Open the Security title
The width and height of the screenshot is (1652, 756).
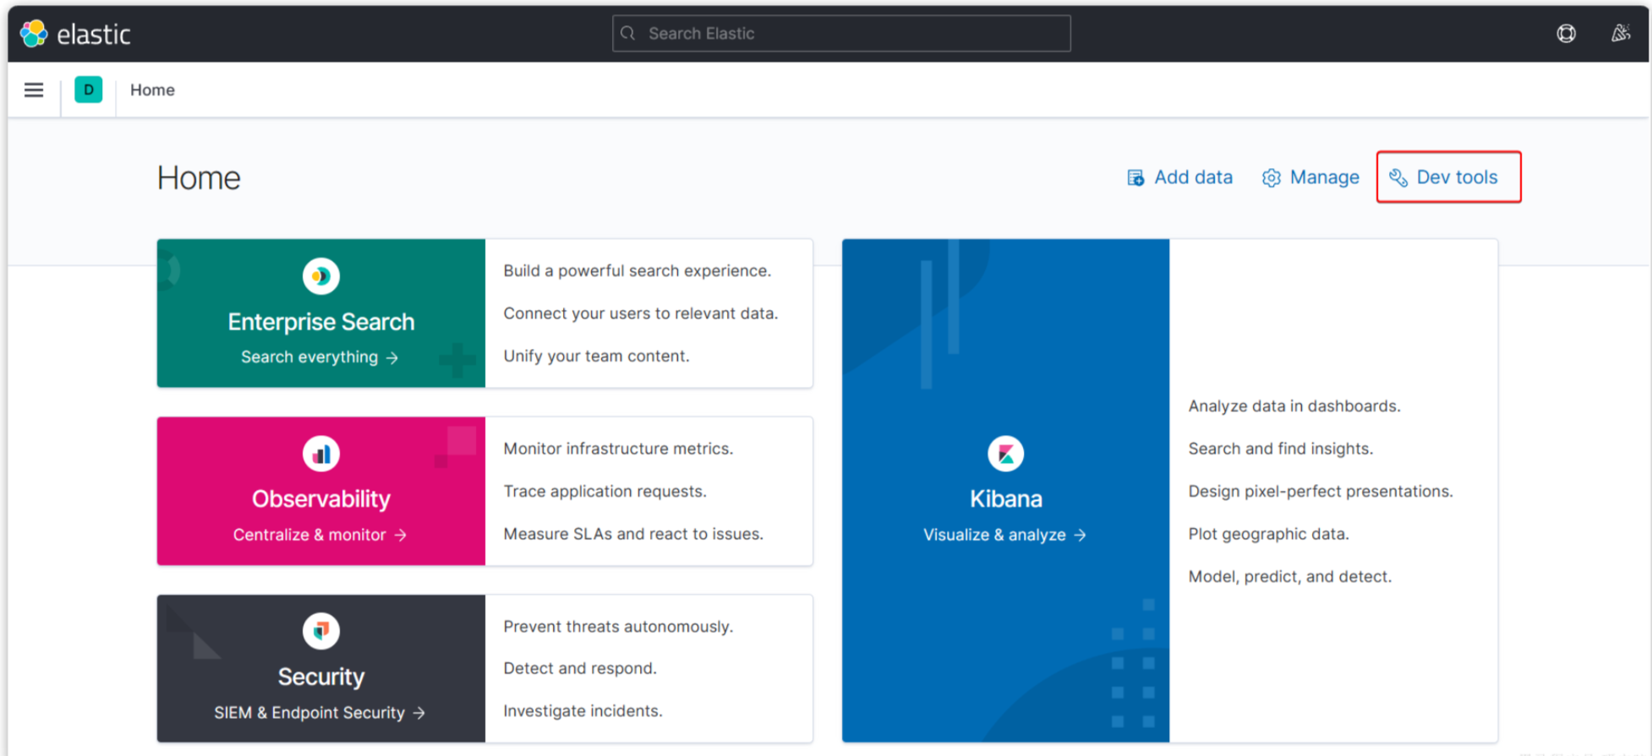tap(321, 677)
